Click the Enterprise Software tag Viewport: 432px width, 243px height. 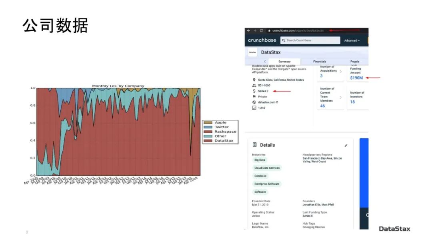click(267, 184)
